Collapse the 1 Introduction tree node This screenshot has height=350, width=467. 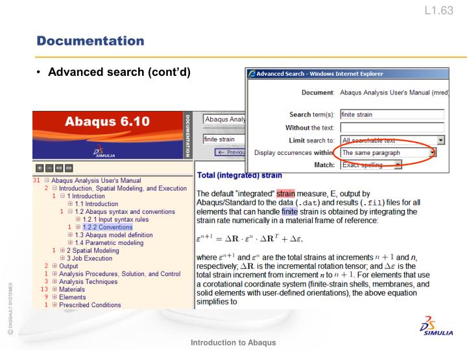coord(62,196)
